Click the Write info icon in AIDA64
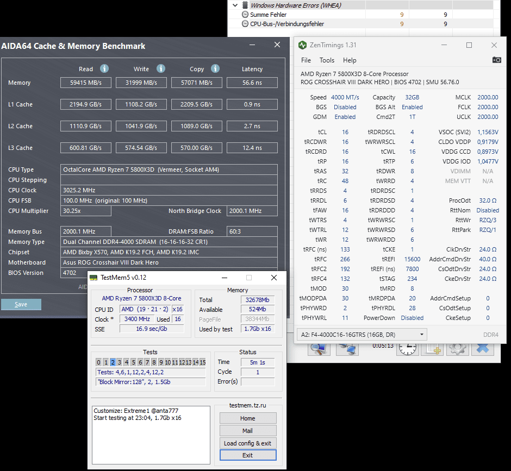 161,68
